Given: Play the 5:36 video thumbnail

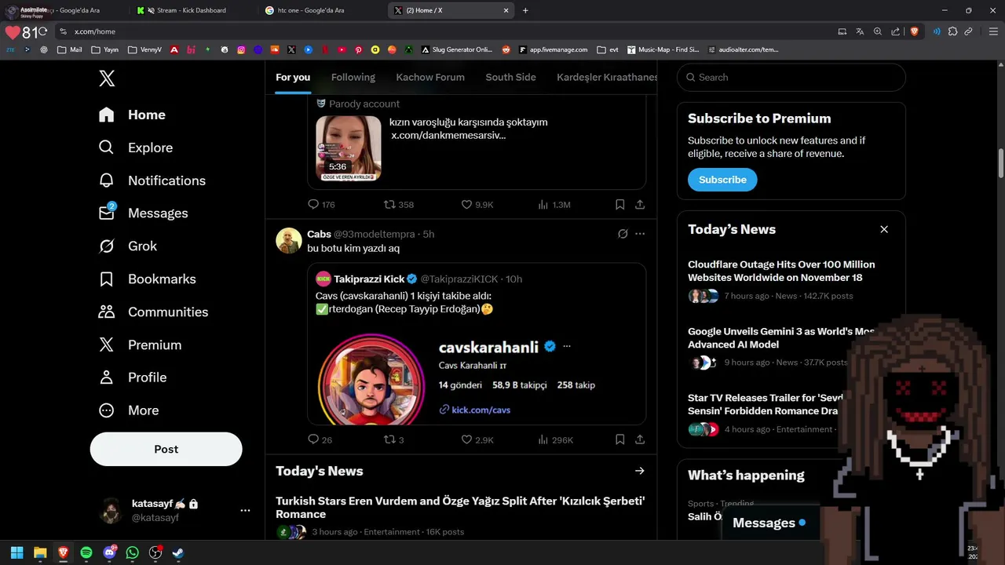Looking at the screenshot, I should [x=349, y=148].
